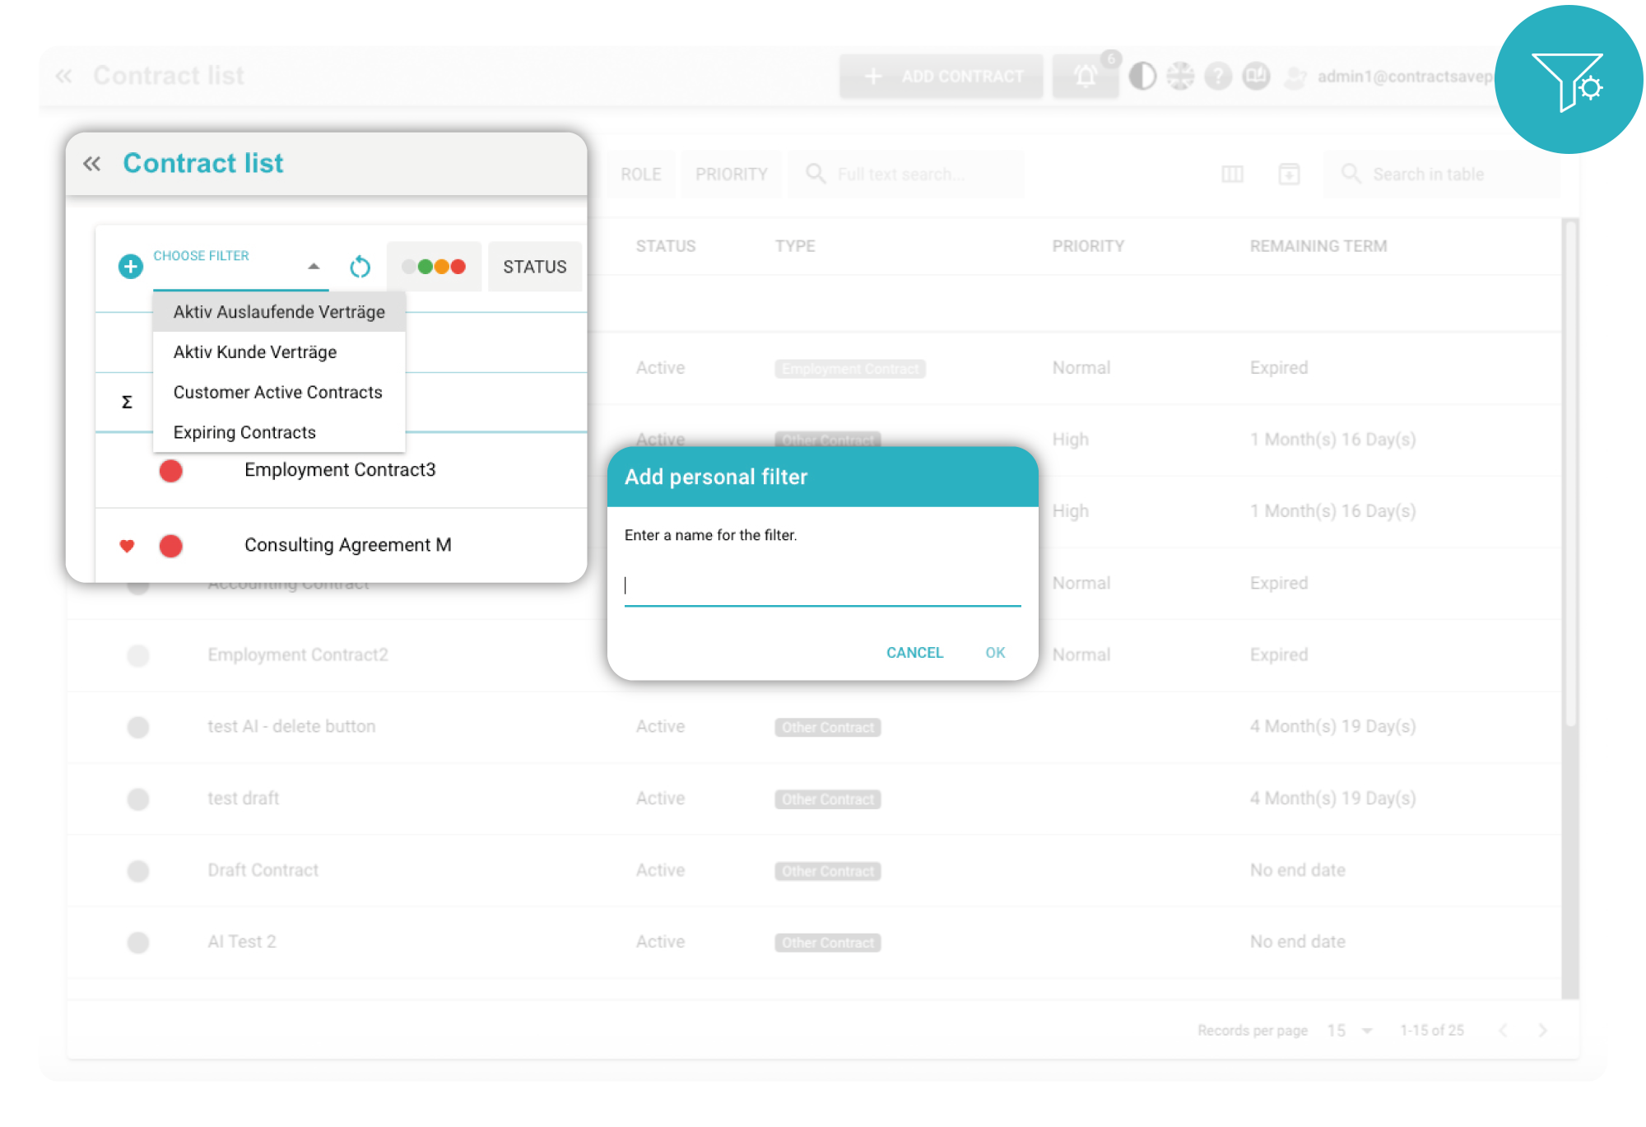
Task: Open records per page dropdown
Action: pos(1351,1031)
